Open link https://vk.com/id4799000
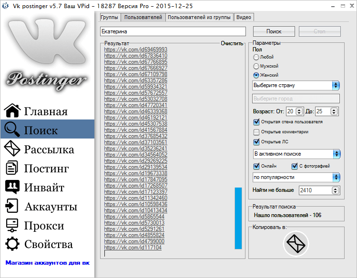 coord(134,241)
